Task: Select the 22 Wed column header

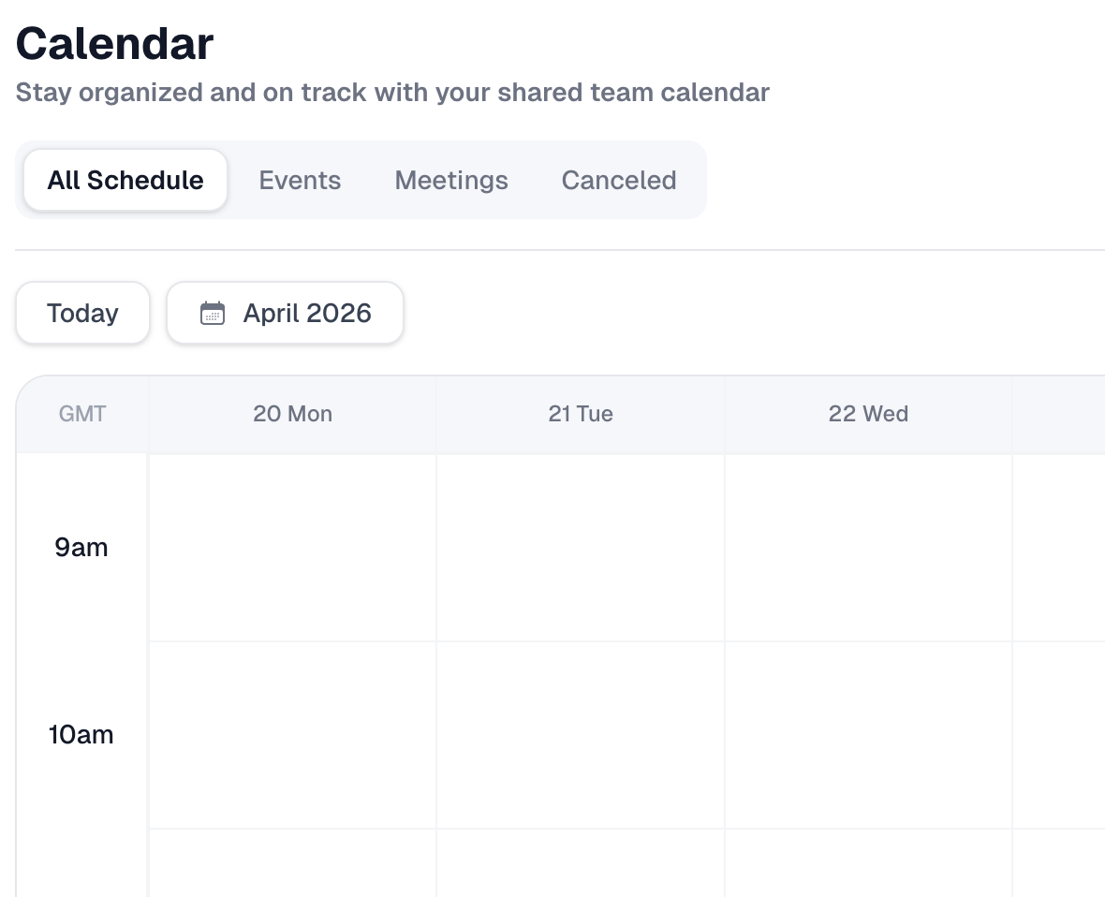Action: pos(868,413)
